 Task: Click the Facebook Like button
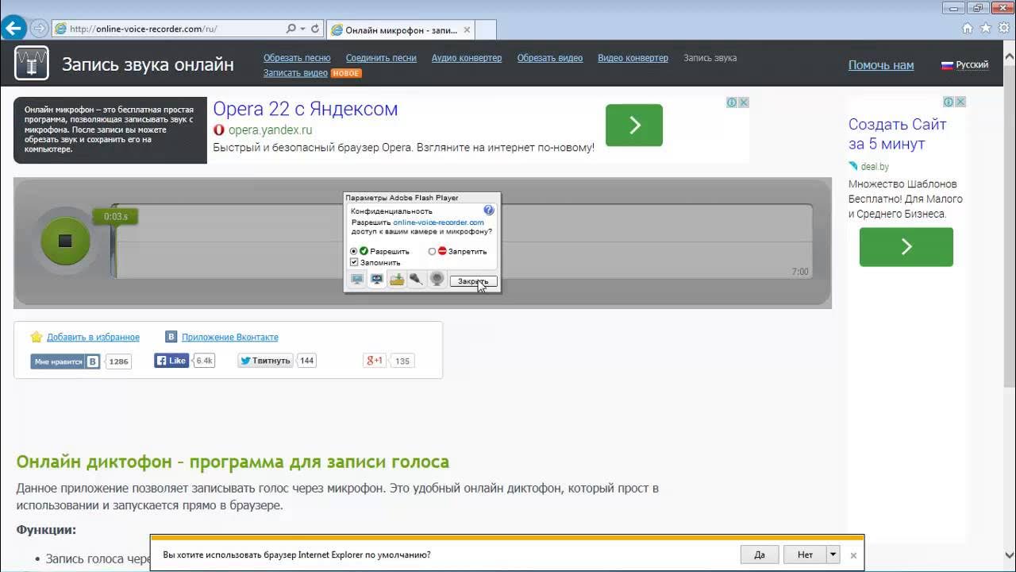(171, 361)
